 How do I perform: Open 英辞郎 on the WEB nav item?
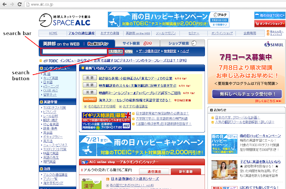(x=138, y=33)
